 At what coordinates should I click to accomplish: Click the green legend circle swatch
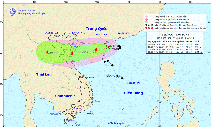pyautogui.click(x=146, y=22)
